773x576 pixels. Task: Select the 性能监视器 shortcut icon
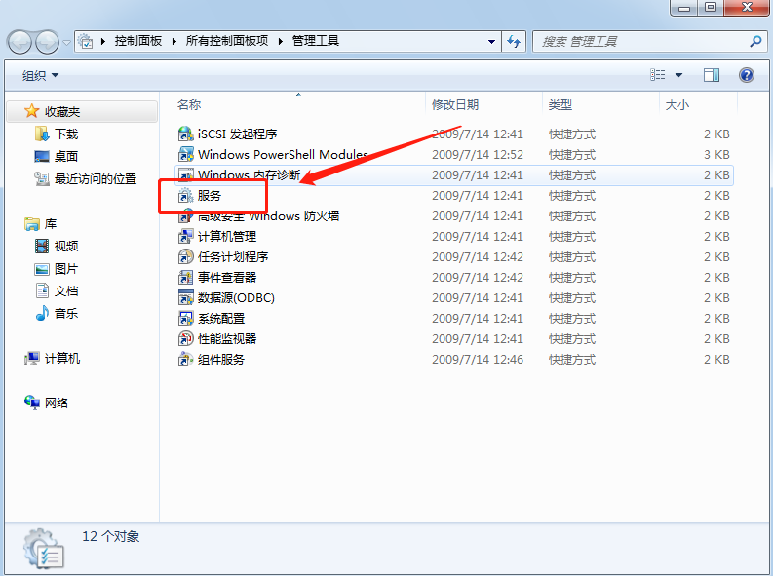(185, 339)
